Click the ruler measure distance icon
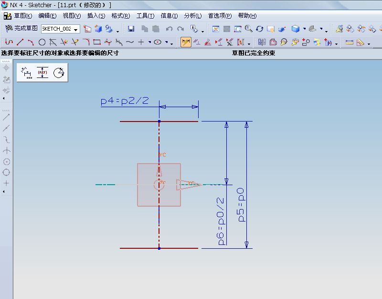The image size is (382, 299). [349, 43]
